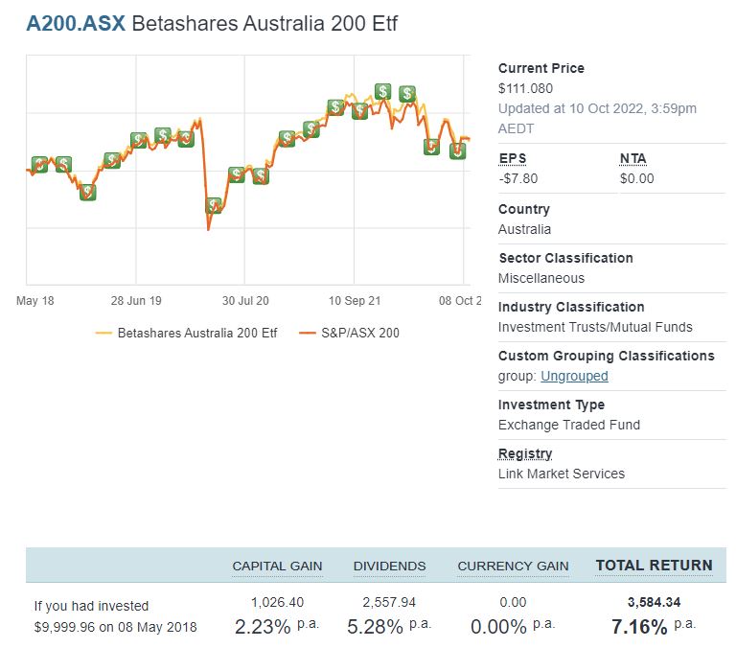
Task: Click the NTA label for its definition
Action: pyautogui.click(x=633, y=159)
